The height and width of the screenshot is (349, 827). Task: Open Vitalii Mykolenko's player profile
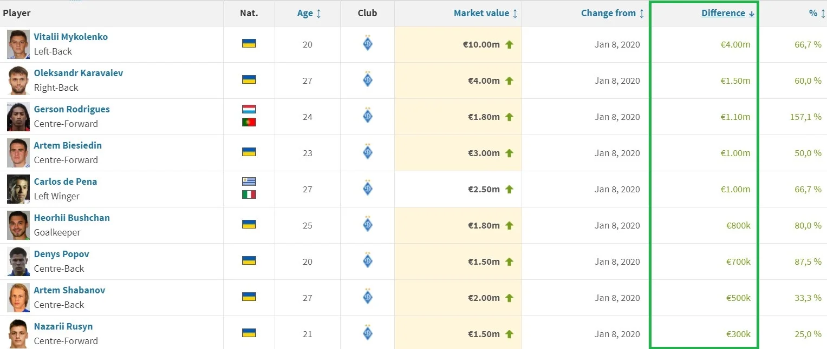[71, 37]
